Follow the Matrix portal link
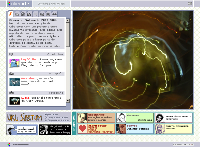This screenshot has height=147, width=200. tap(14, 46)
